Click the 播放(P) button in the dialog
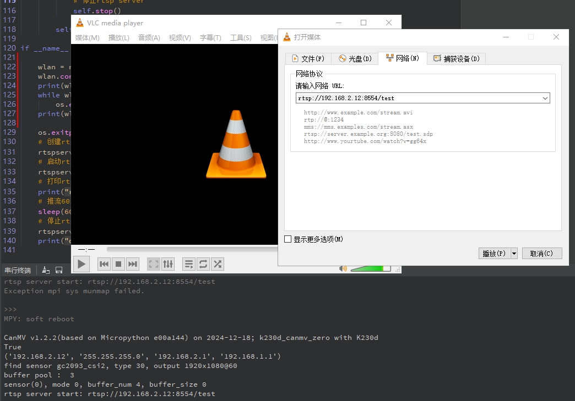The image size is (575, 401). tap(495, 254)
